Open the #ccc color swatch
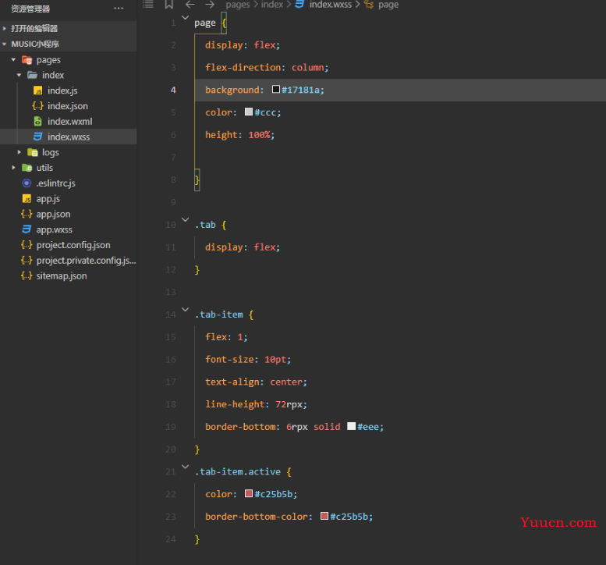 249,112
